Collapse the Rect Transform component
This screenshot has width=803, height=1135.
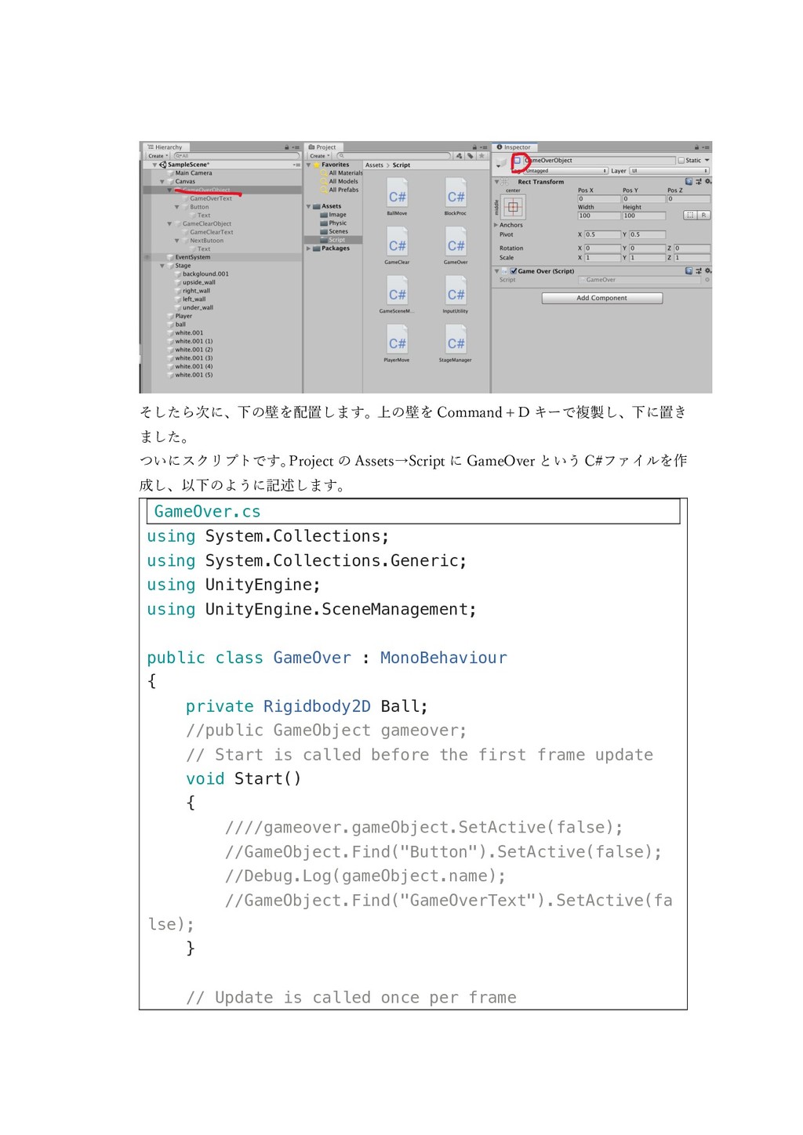(x=496, y=181)
